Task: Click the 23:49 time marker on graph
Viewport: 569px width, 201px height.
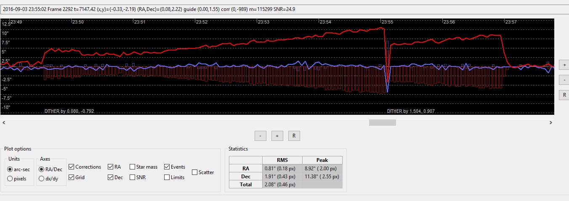Action: [16, 22]
